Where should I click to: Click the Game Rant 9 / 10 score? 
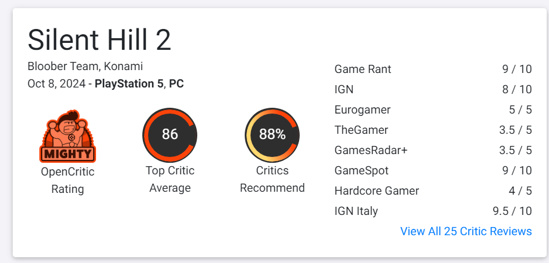coord(517,69)
